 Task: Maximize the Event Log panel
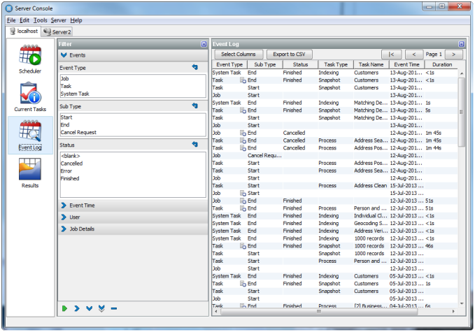tap(461, 44)
